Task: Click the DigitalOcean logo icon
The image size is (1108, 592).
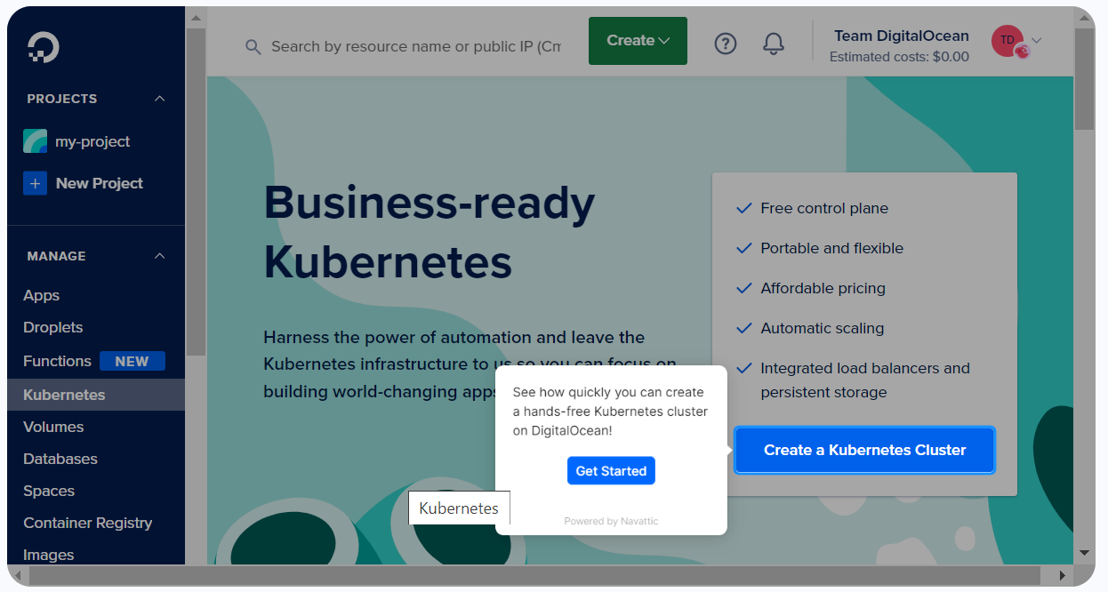Action: [x=43, y=47]
